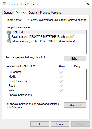Switch to the General tab
92x129 pixels.
pos(8,13)
